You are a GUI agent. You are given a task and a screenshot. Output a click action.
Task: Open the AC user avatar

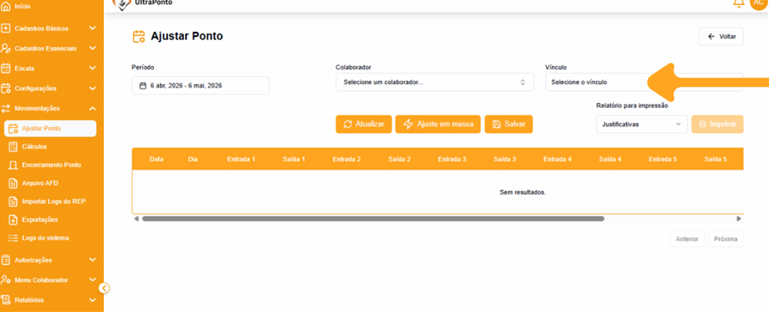point(759,3)
